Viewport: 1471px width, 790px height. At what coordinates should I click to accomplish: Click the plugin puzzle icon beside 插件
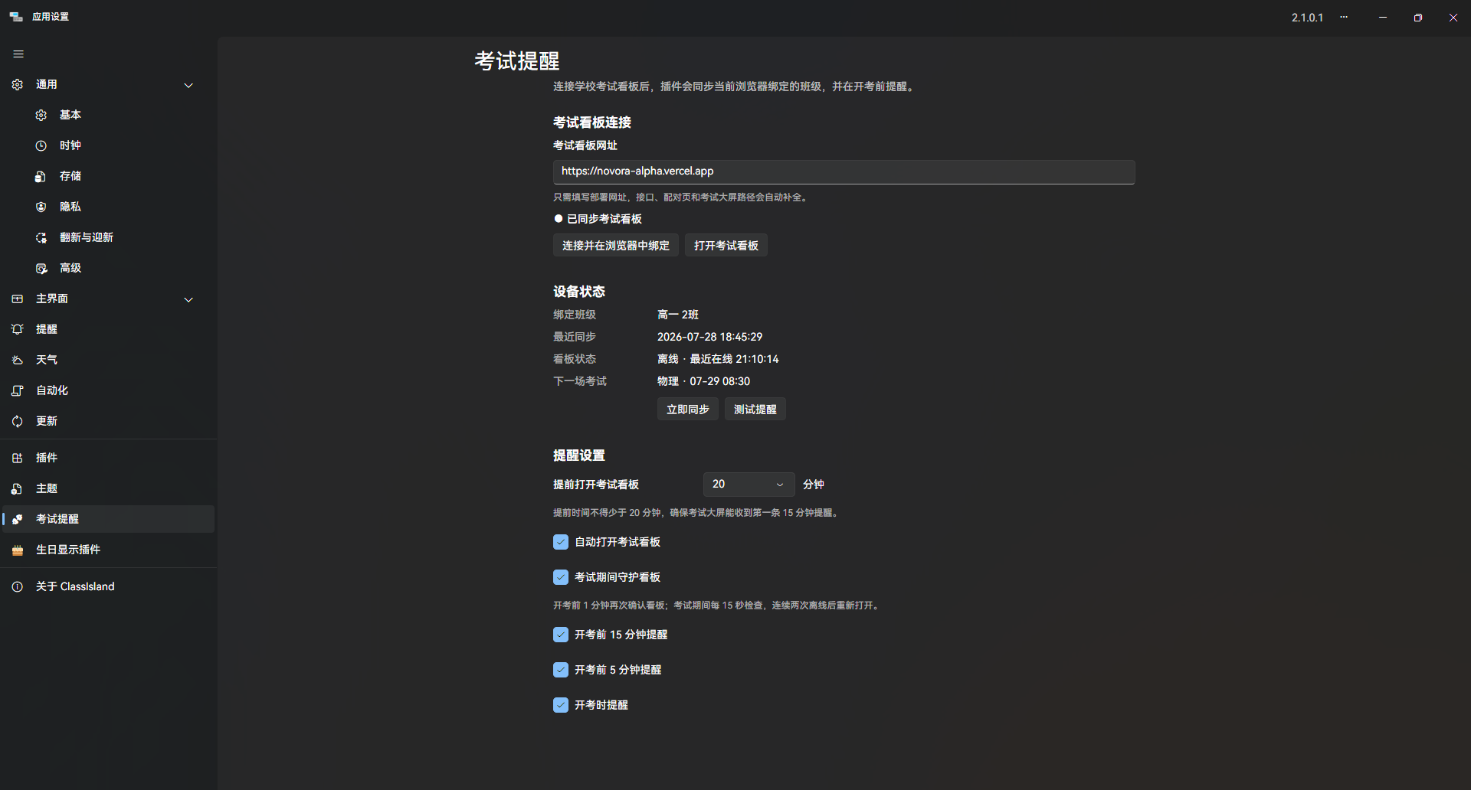(x=18, y=458)
